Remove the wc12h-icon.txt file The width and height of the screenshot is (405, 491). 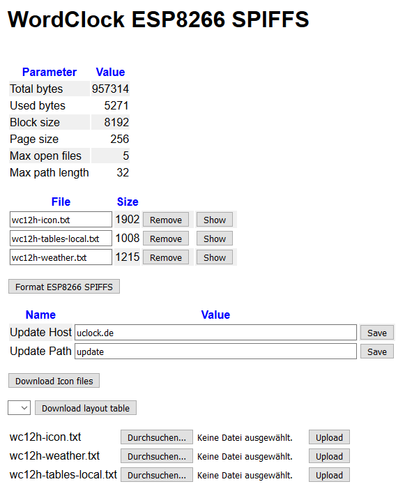[x=166, y=220]
